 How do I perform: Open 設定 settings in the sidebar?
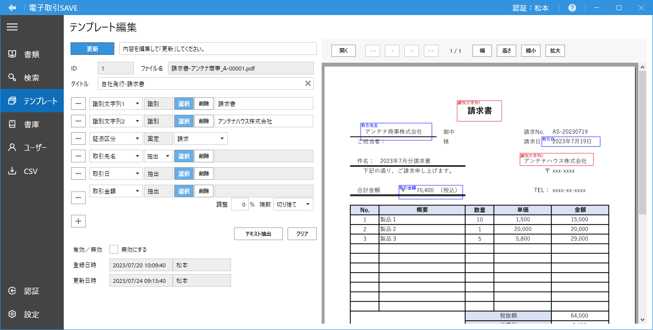click(32, 314)
